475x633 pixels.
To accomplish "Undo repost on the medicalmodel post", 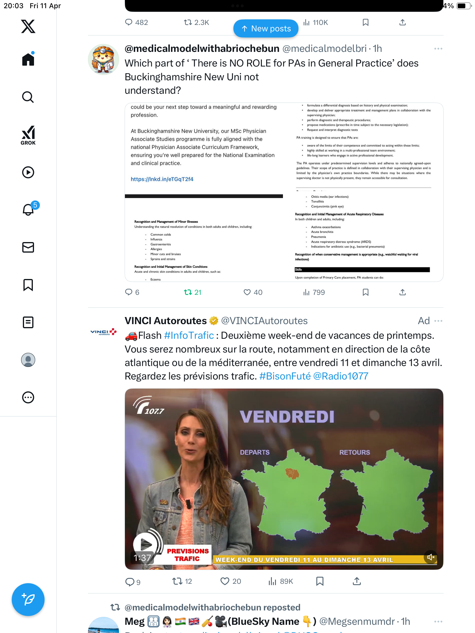I will [x=192, y=292].
